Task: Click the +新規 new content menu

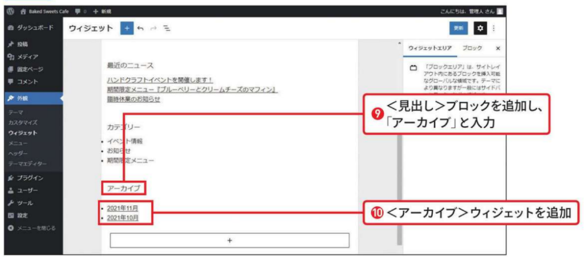Action: [x=102, y=11]
